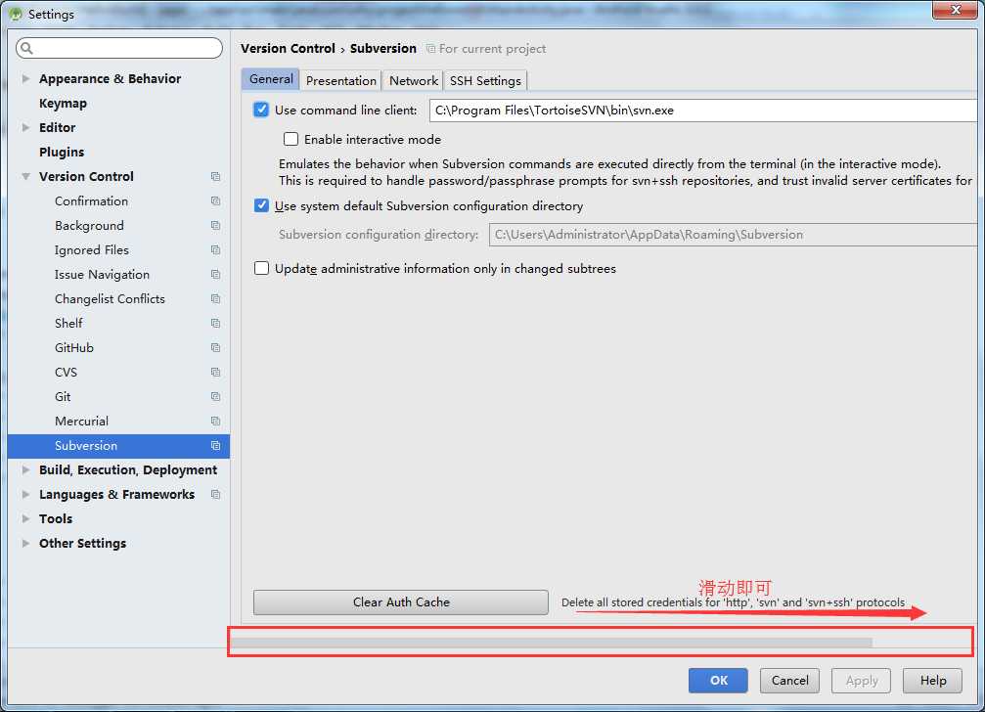Image resolution: width=985 pixels, height=712 pixels.
Task: Confirm settings with OK button
Action: (718, 681)
